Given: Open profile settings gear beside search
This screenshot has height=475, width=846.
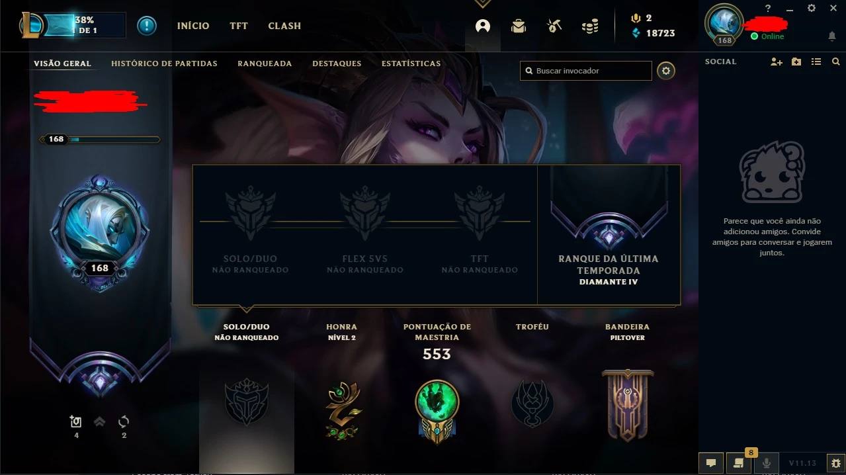Looking at the screenshot, I should click(x=666, y=71).
